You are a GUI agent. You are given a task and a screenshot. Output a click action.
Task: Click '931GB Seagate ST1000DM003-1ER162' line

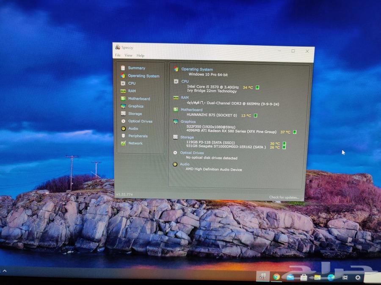(x=226, y=147)
